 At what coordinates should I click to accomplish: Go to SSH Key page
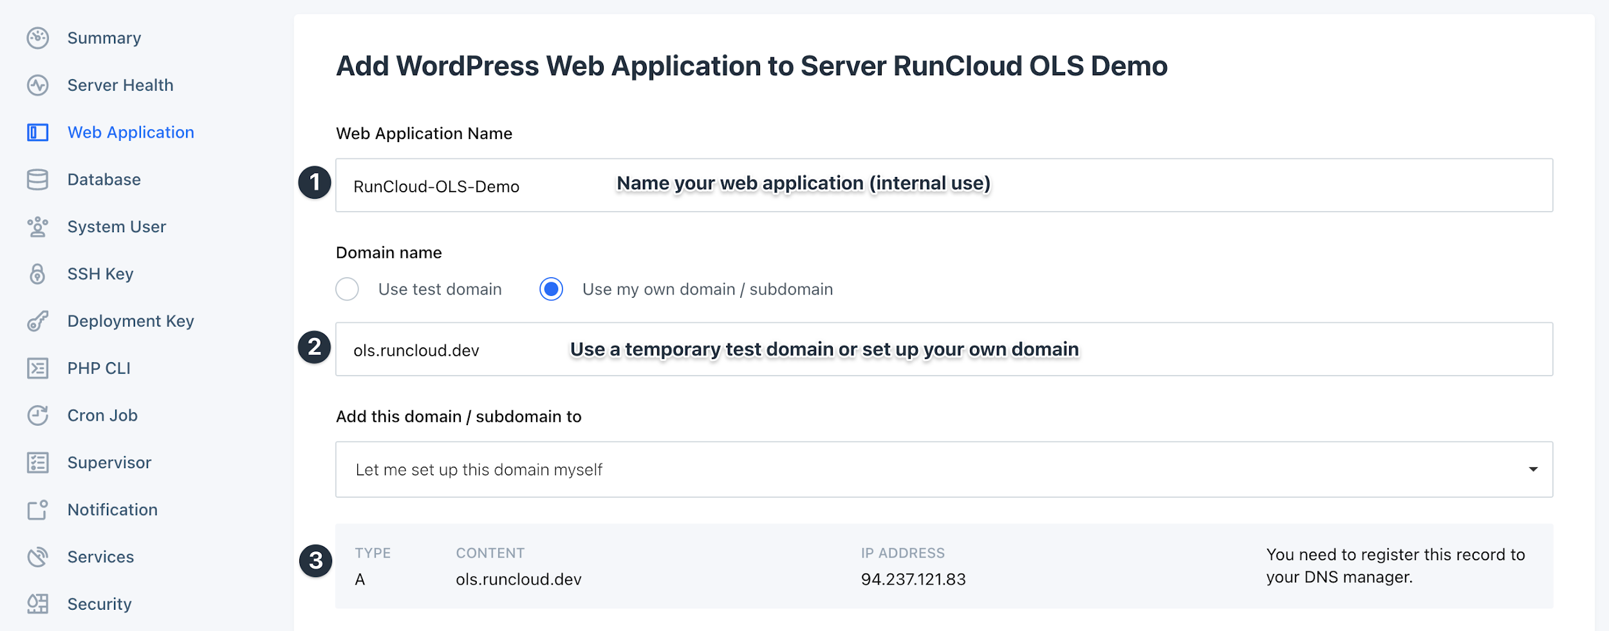(100, 274)
